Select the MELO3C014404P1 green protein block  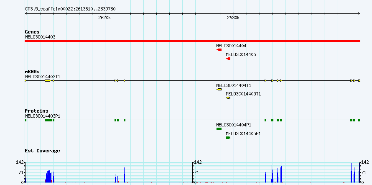(x=219, y=129)
